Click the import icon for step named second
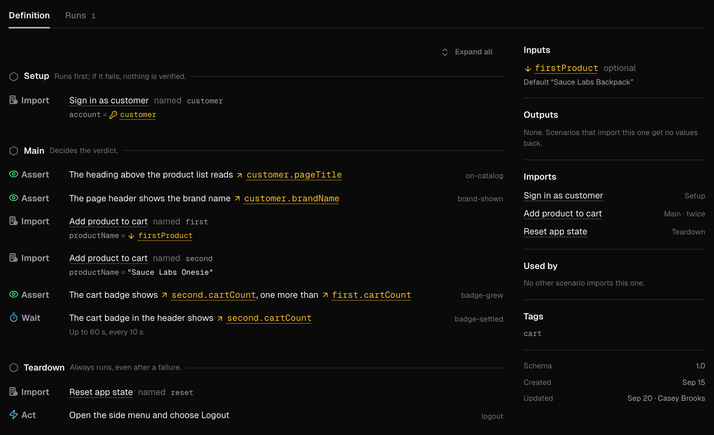 point(13,258)
